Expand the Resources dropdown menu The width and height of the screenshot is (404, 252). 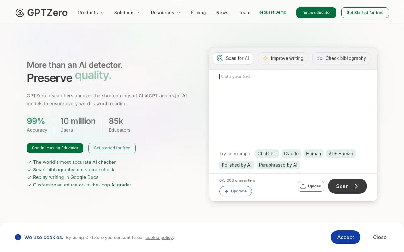click(165, 13)
